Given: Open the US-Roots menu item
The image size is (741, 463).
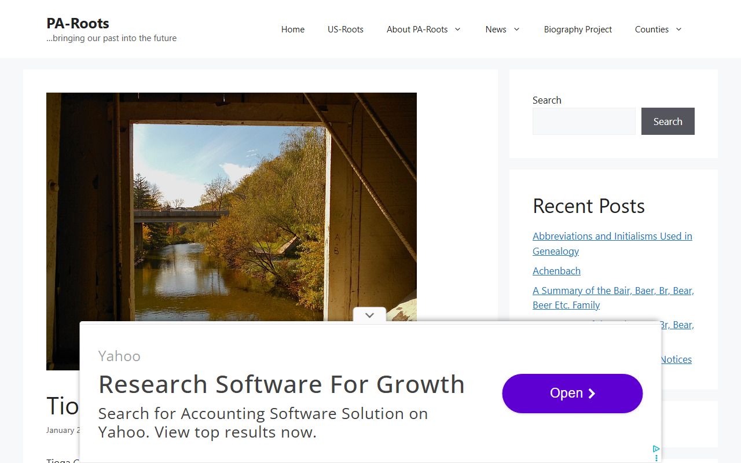Looking at the screenshot, I should pos(346,29).
